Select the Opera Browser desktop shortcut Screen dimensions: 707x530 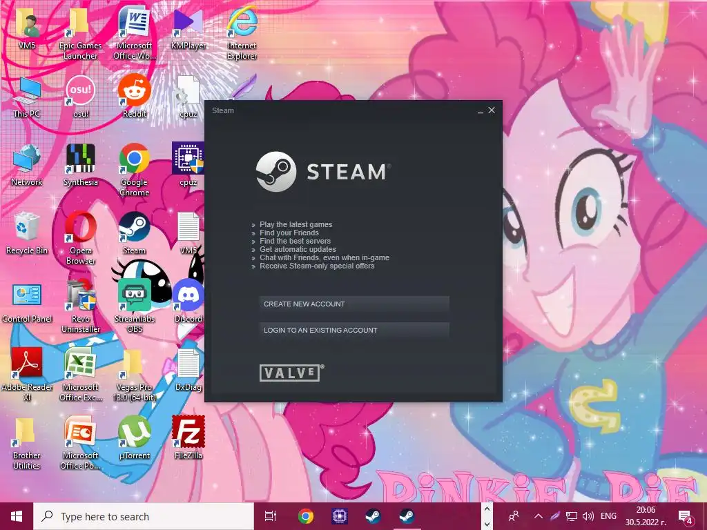click(x=80, y=238)
